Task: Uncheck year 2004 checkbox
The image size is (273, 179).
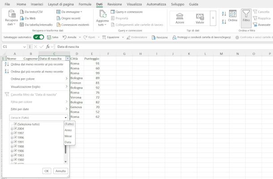Action: pos(15,128)
